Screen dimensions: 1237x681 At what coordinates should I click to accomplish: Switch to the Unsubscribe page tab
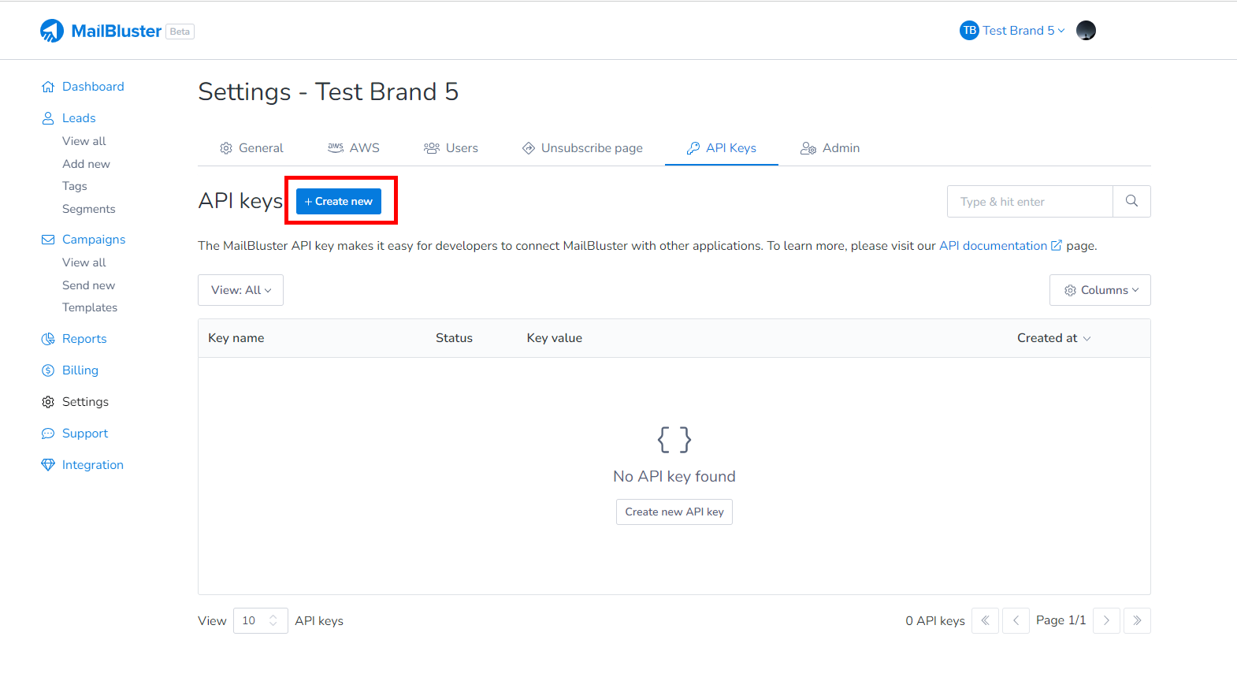(582, 148)
